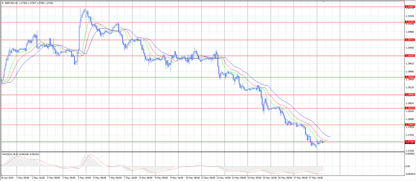Click the 10 May 08:00 time axis label

[x=192, y=179]
